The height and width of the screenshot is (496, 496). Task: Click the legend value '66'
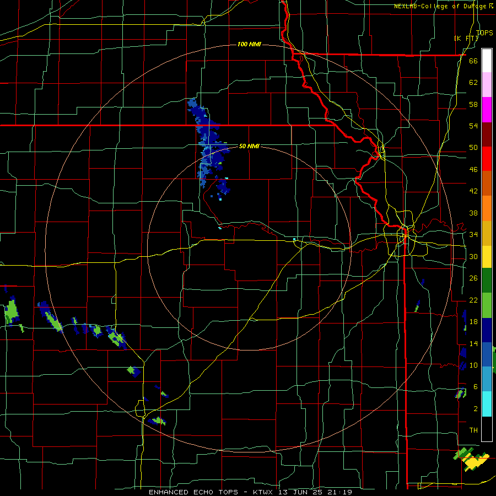[473, 61]
